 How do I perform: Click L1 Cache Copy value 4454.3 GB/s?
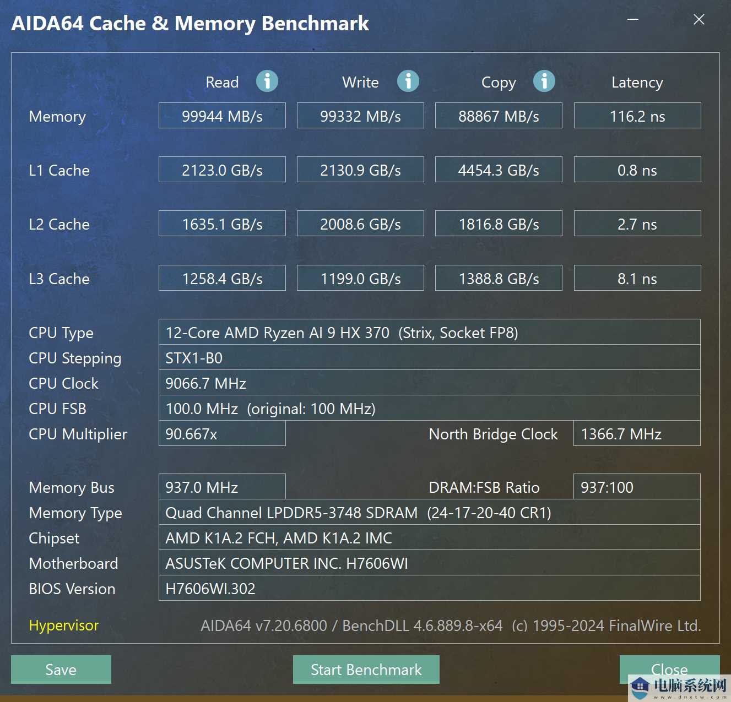pyautogui.click(x=499, y=170)
